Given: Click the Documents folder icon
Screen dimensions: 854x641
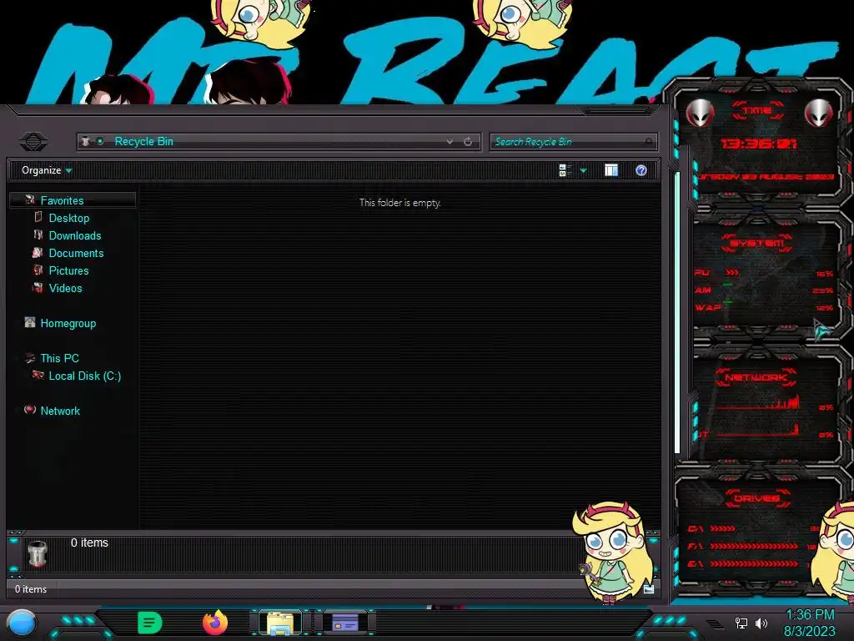Looking at the screenshot, I should click(x=38, y=252).
